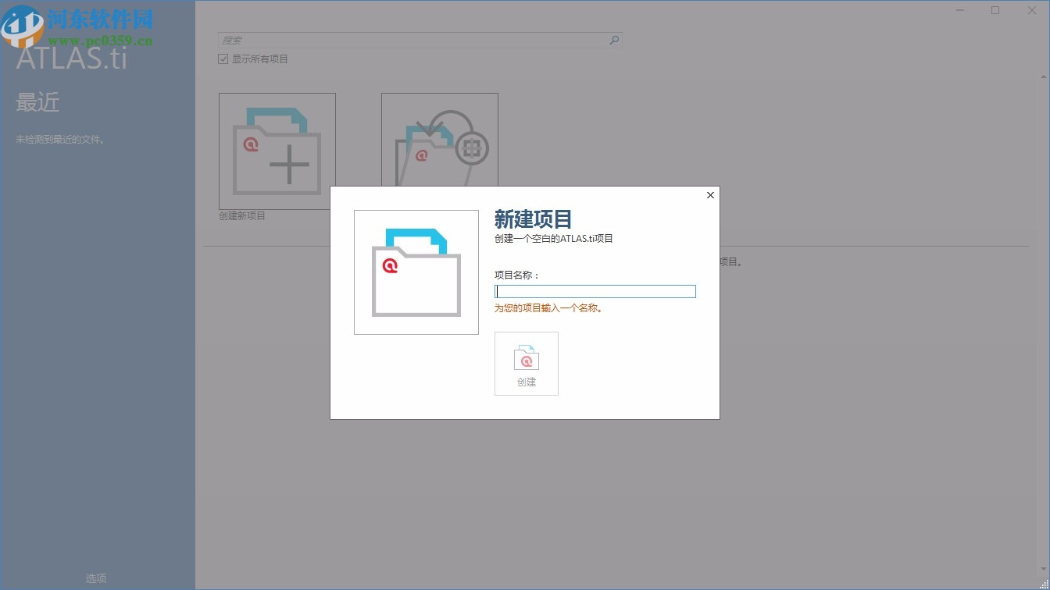The width and height of the screenshot is (1050, 590).
Task: Click the search magnifier icon
Action: click(x=614, y=40)
